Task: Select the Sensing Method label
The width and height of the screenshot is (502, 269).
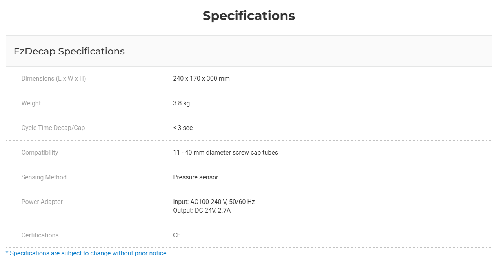Action: point(44,177)
